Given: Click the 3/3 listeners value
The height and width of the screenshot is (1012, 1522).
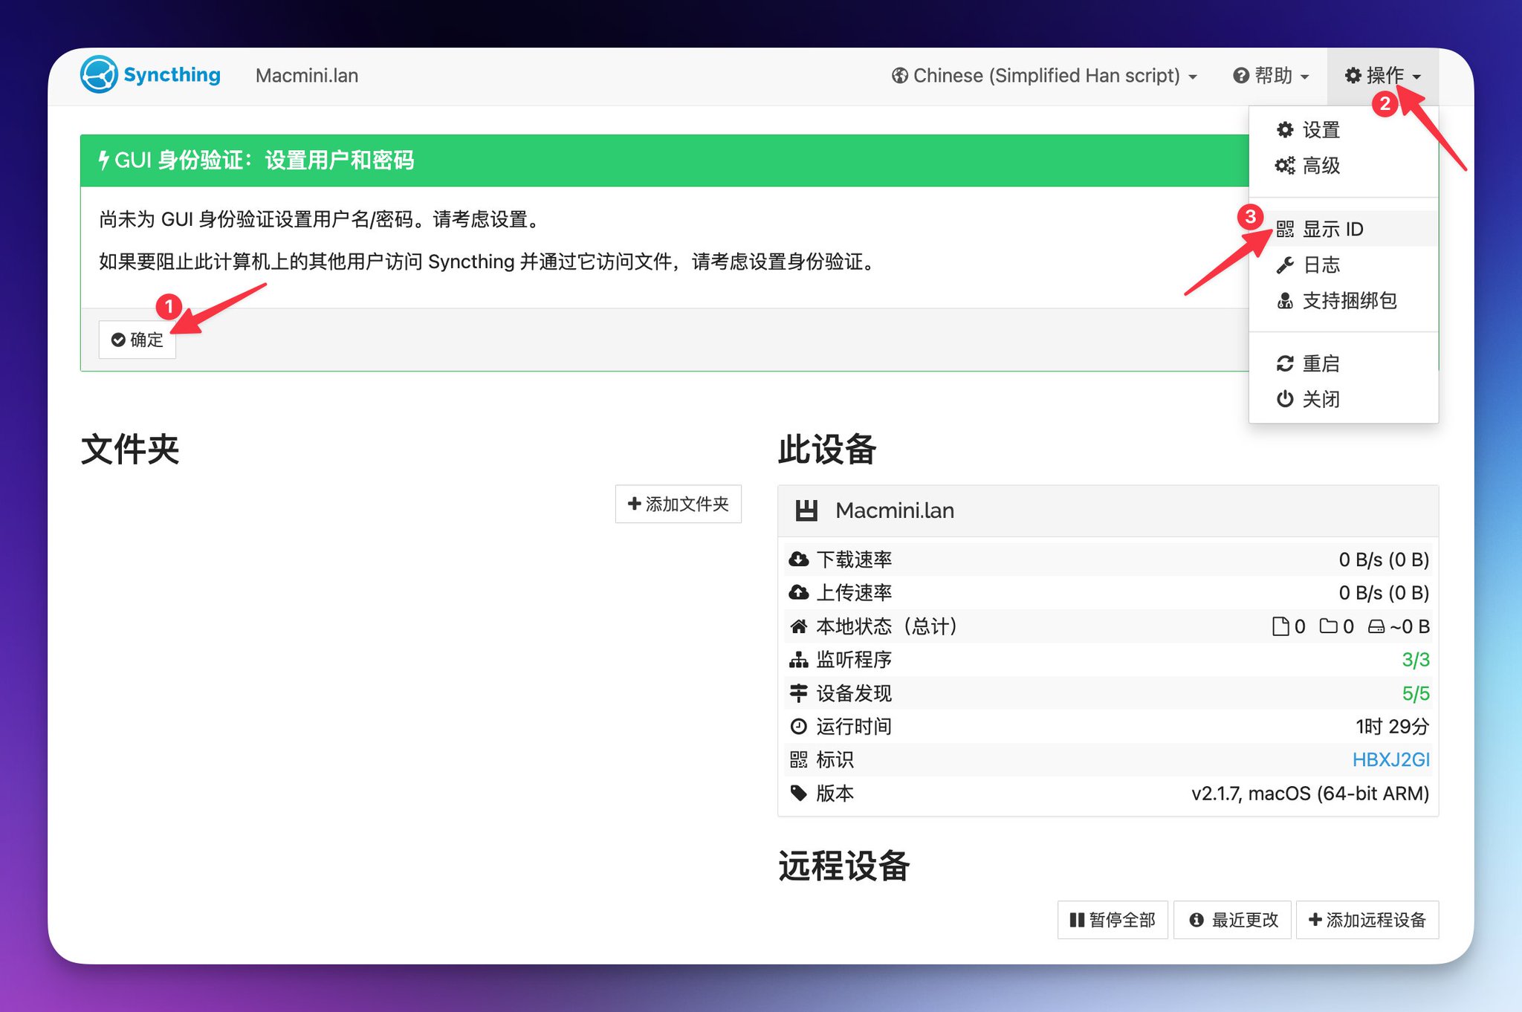Looking at the screenshot, I should (1416, 660).
